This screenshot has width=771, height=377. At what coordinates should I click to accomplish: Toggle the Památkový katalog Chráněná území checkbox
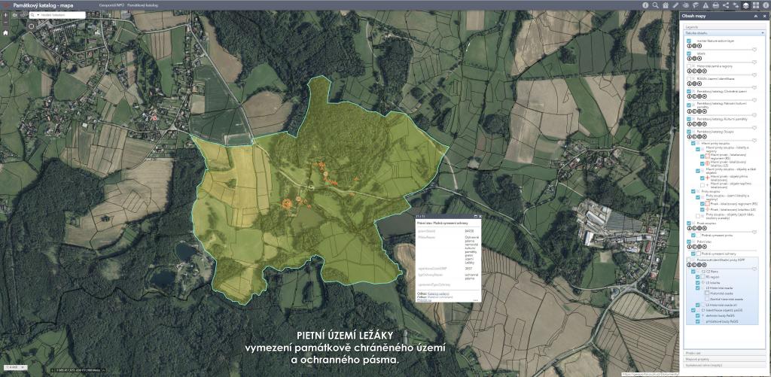(689, 91)
